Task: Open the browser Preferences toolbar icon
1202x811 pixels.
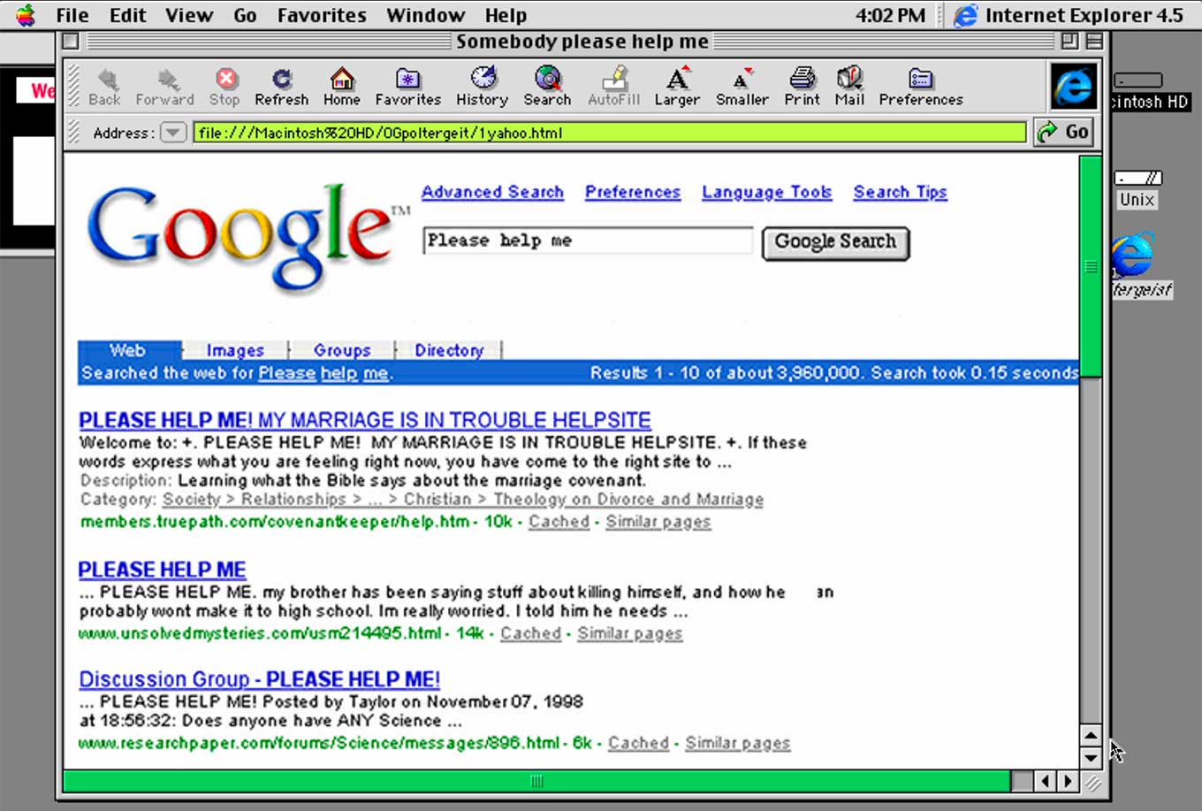Action: click(920, 80)
